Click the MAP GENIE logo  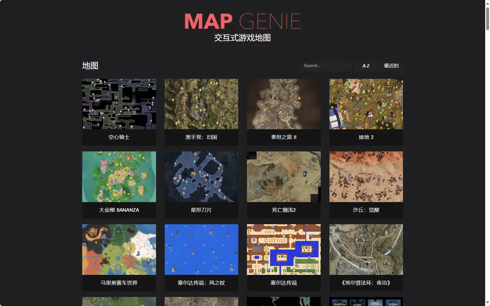tap(242, 21)
